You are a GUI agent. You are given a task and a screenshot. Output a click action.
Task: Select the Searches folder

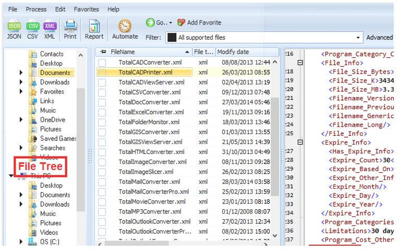47,148
